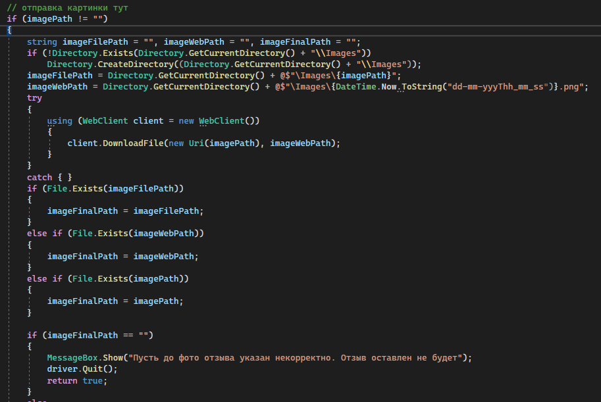Image resolution: width=601 pixels, height=402 pixels.
Task: Click the "string" keyword in the variable declaration
Action: point(41,41)
